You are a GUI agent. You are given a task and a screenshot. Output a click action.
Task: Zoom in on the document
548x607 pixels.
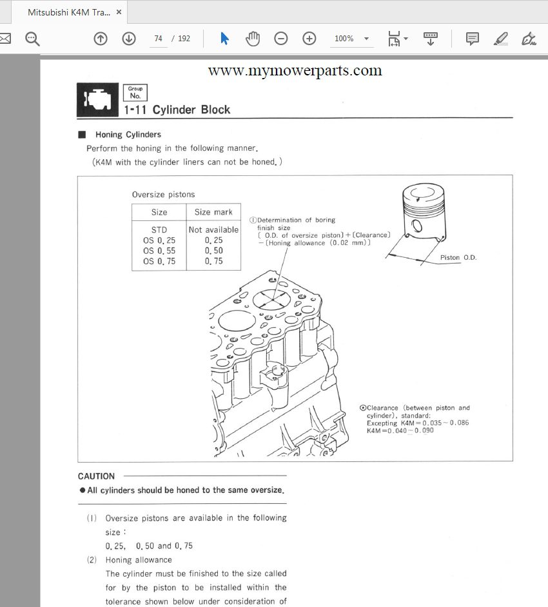click(309, 38)
